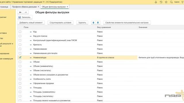The image size is (184, 103).
Task: Open the search magnifier icon
Action: tap(171, 2)
